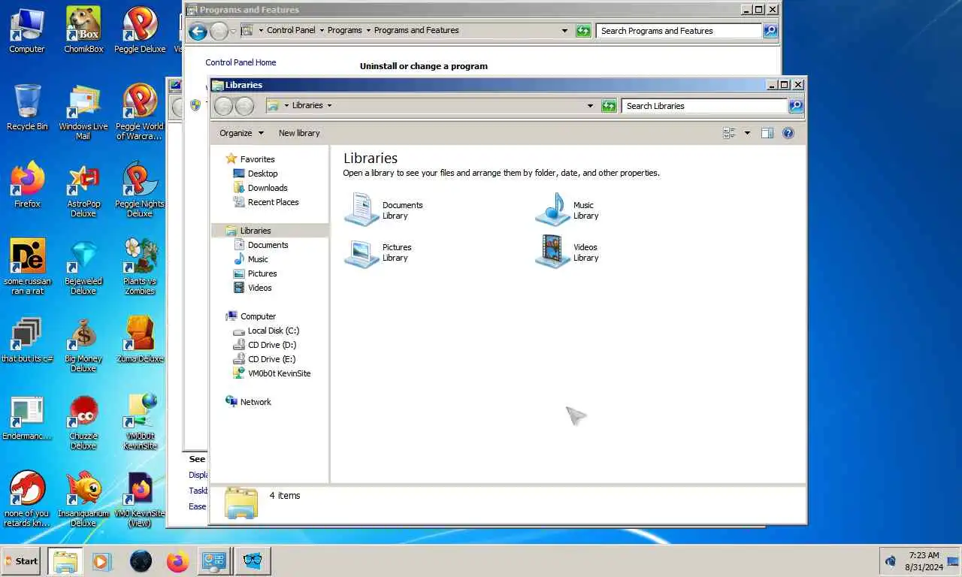This screenshot has width=962, height=577.
Task: Open Bejeweled Deluxe desktop shortcut
Action: tap(83, 267)
